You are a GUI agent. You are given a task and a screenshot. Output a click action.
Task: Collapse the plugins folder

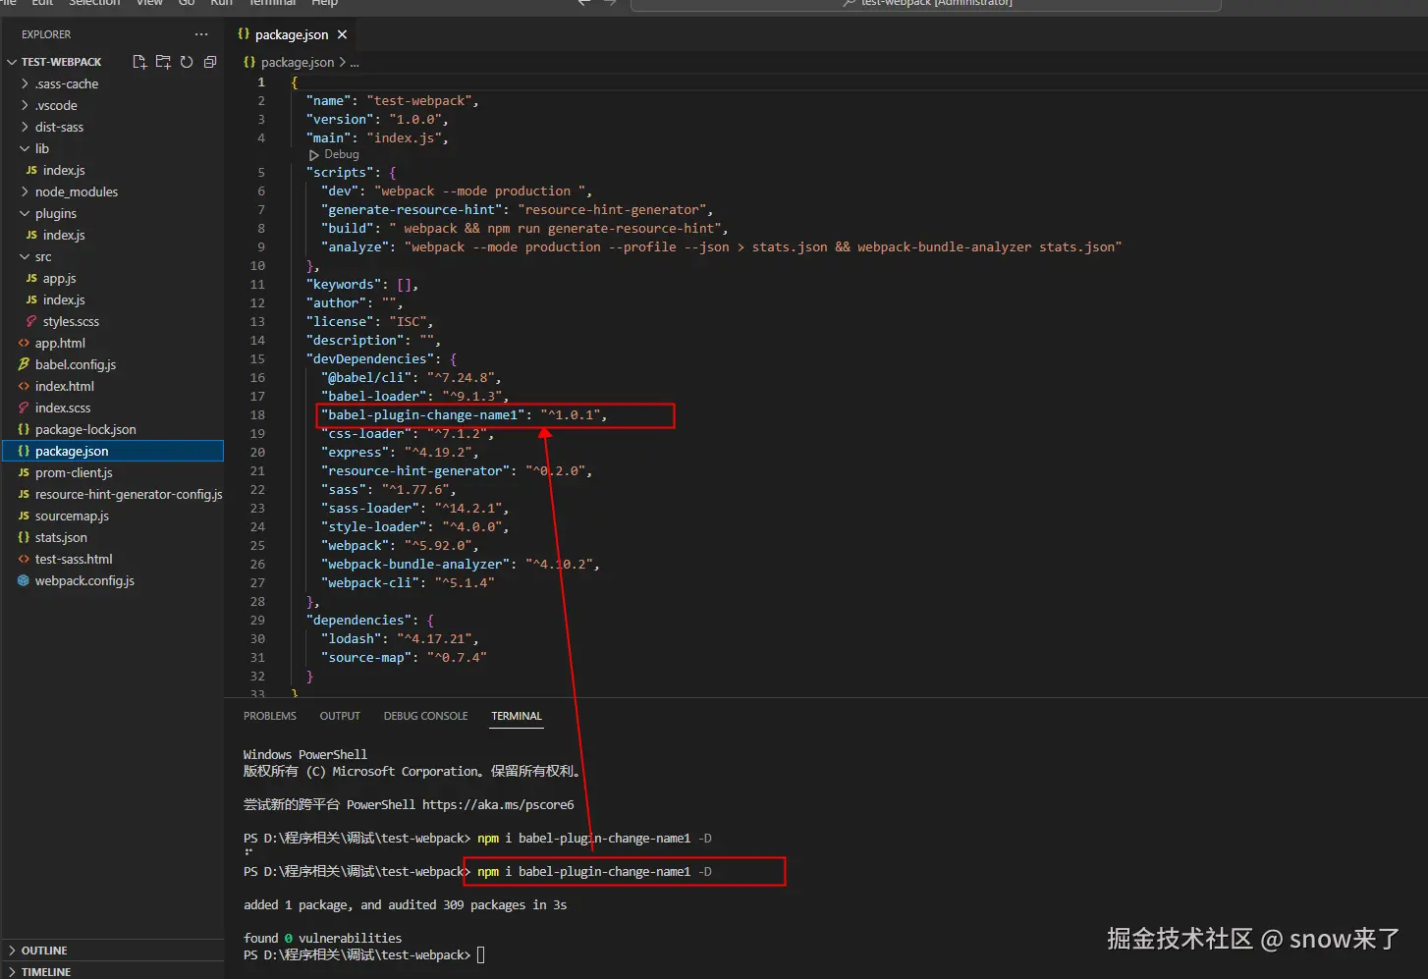[25, 213]
